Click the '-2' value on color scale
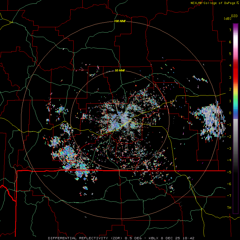 [229, 137]
